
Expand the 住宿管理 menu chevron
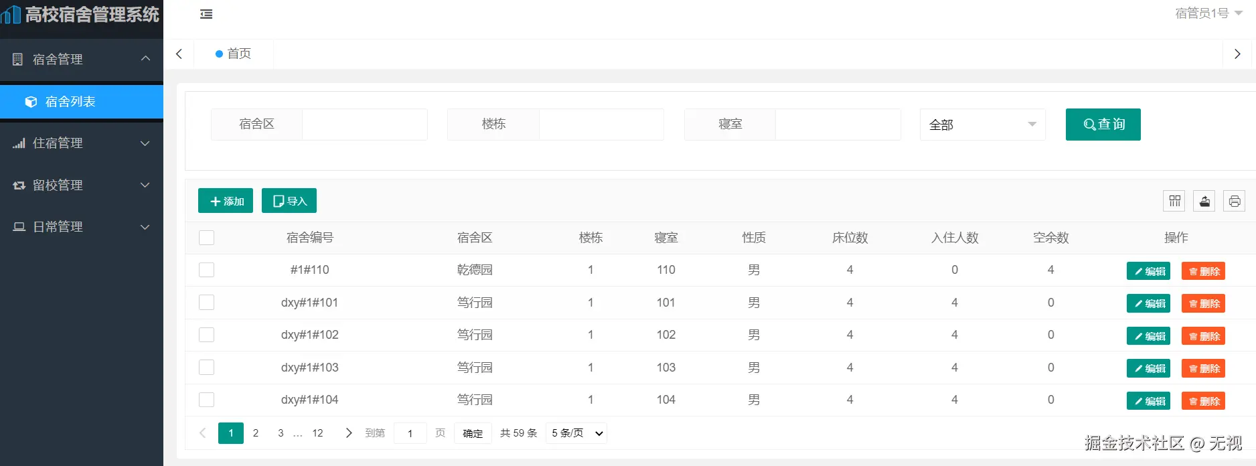145,143
